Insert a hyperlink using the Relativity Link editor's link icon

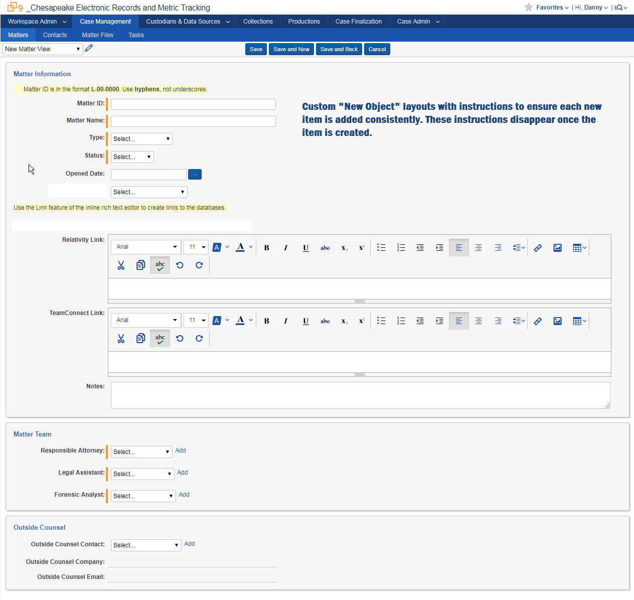coord(537,247)
